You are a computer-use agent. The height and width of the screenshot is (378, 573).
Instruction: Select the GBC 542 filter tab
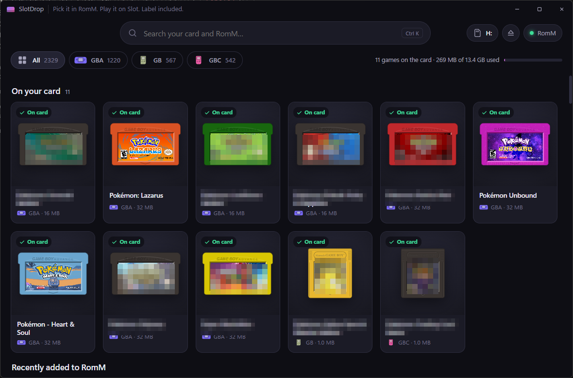[215, 60]
